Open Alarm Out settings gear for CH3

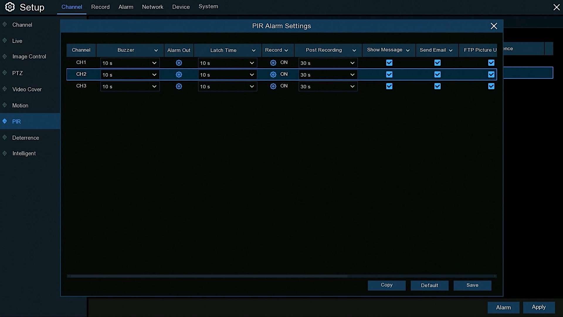pos(179,86)
